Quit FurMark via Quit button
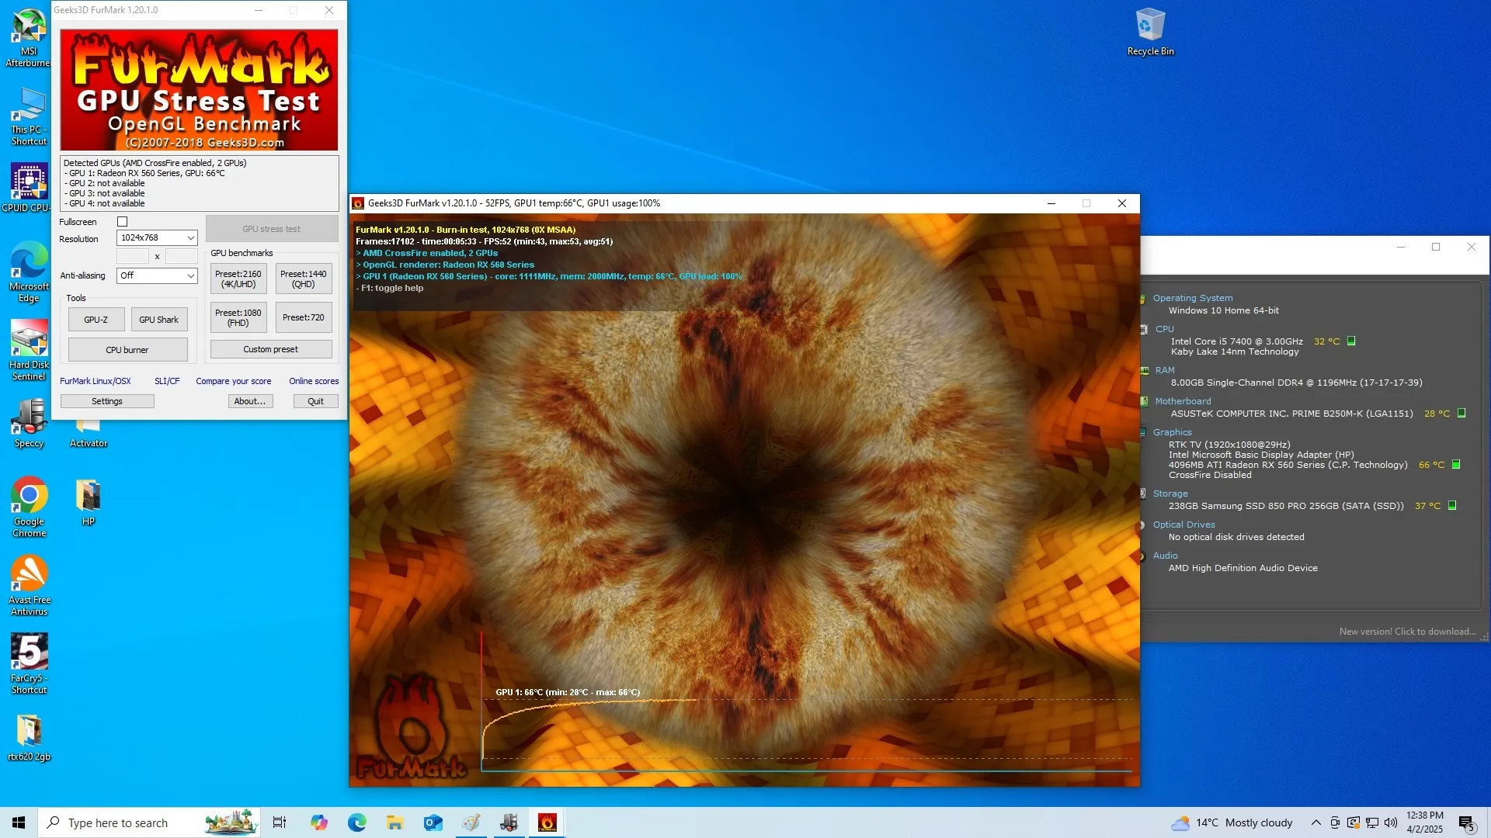1491x838 pixels. click(315, 401)
